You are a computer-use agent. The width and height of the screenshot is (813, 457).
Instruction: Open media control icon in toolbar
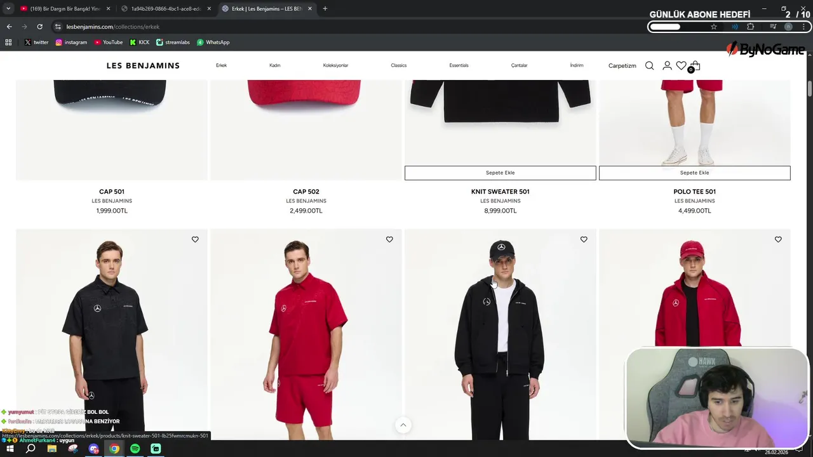coord(773,27)
